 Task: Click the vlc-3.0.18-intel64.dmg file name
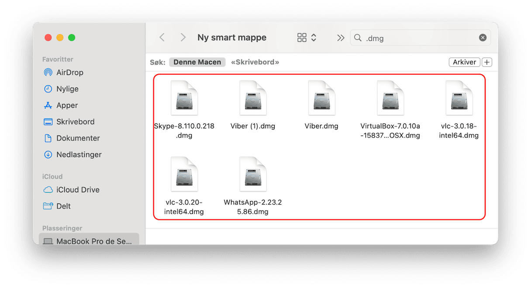tap(459, 130)
